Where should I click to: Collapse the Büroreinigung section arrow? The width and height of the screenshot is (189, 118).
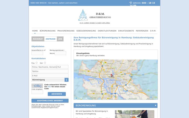coord(156,105)
